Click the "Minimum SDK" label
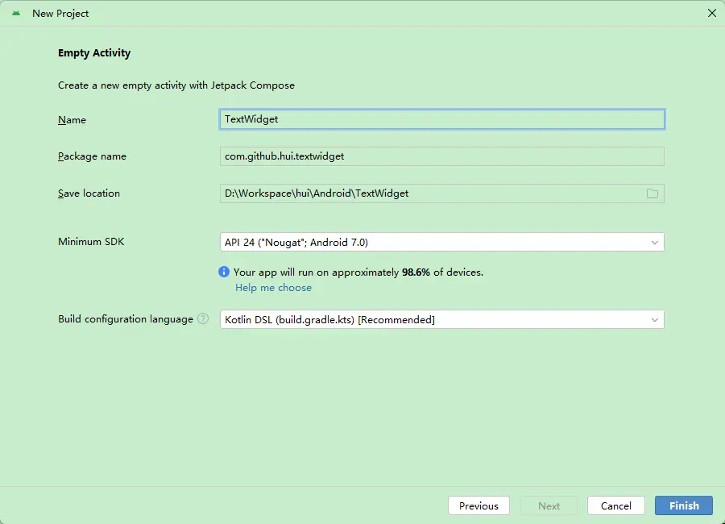 [91, 242]
